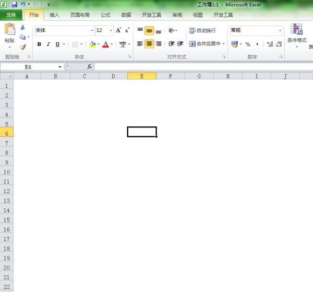This screenshot has height=292, width=313.
Task: Toggle align text right
Action: point(159,43)
